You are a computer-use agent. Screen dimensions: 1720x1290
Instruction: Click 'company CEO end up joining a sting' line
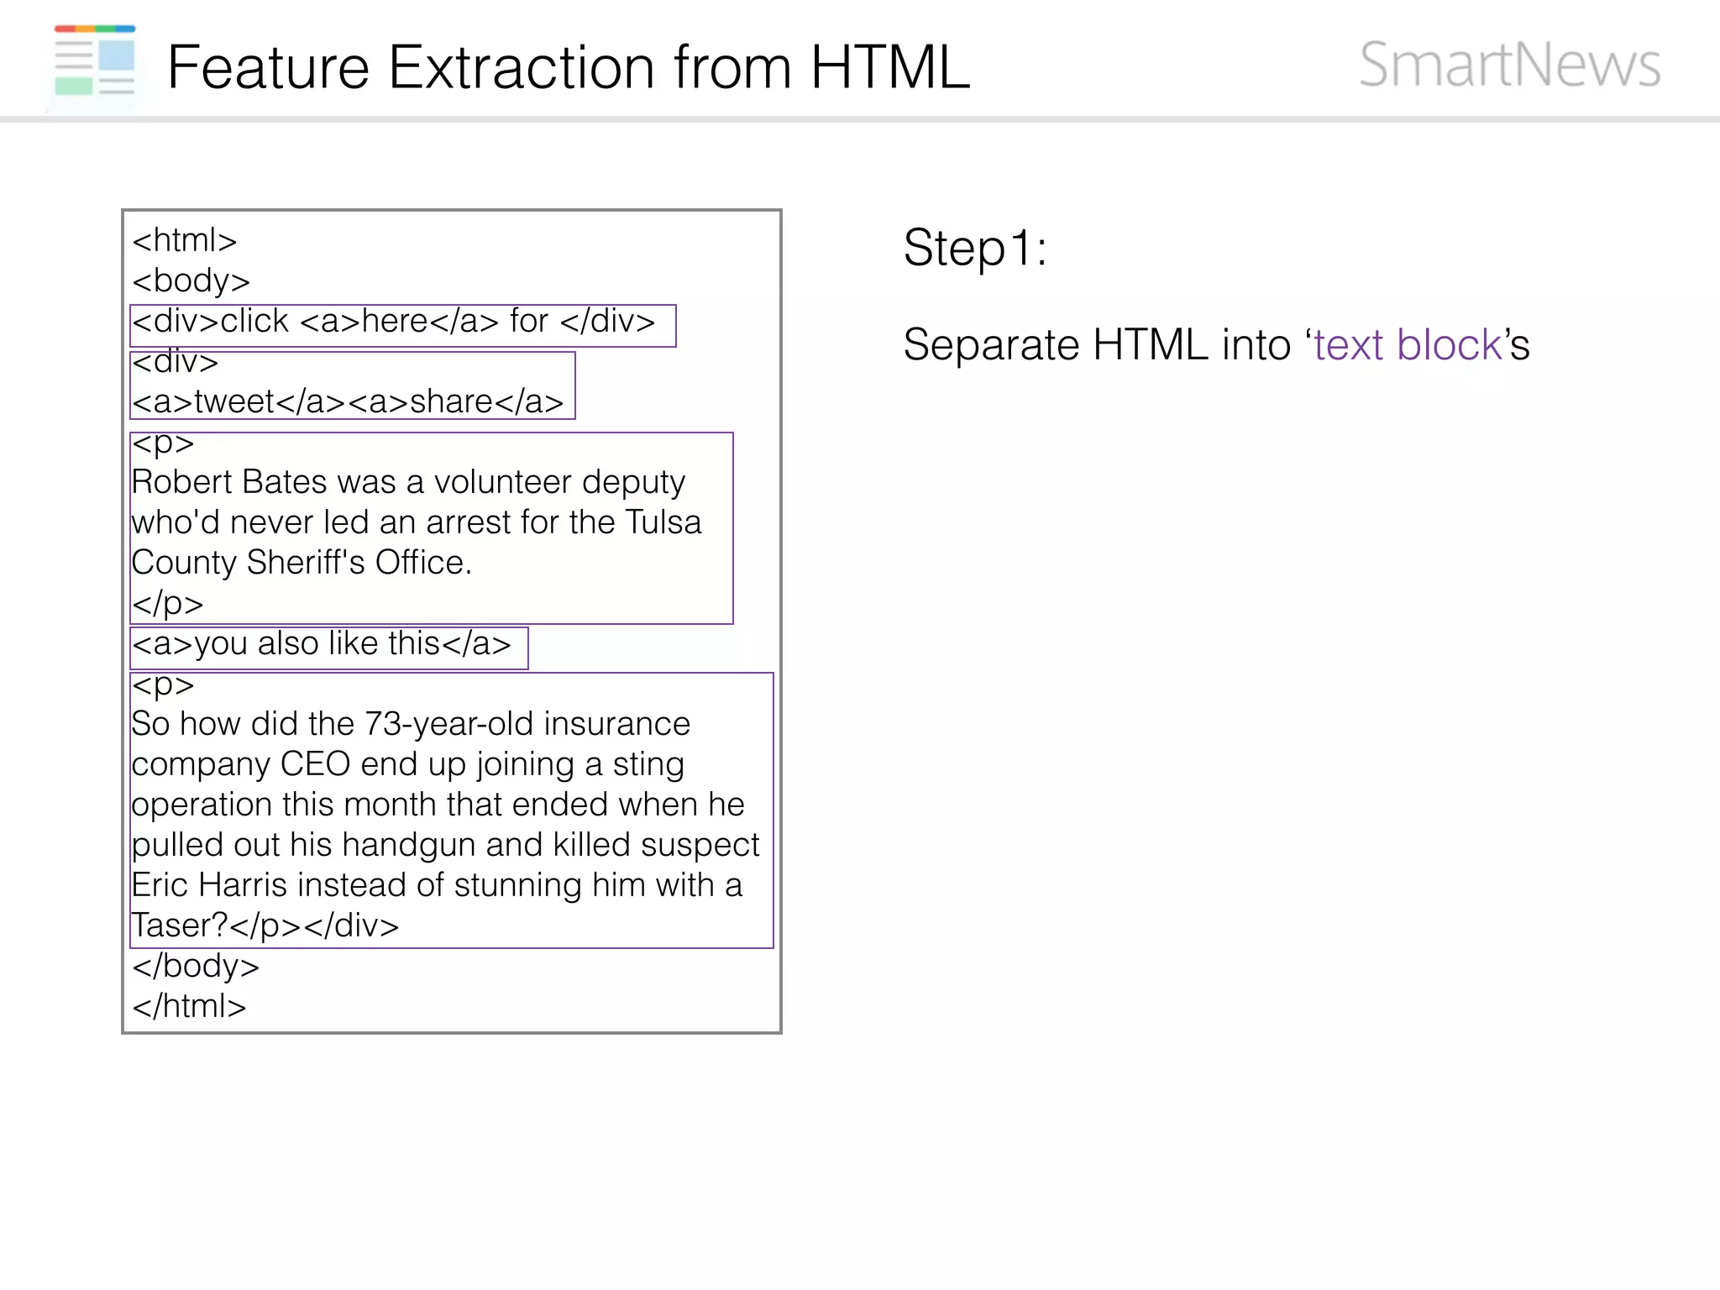(x=408, y=764)
